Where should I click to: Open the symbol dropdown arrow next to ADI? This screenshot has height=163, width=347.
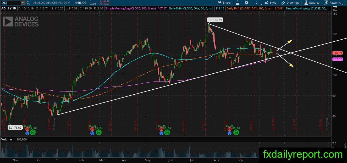pos(23,3)
